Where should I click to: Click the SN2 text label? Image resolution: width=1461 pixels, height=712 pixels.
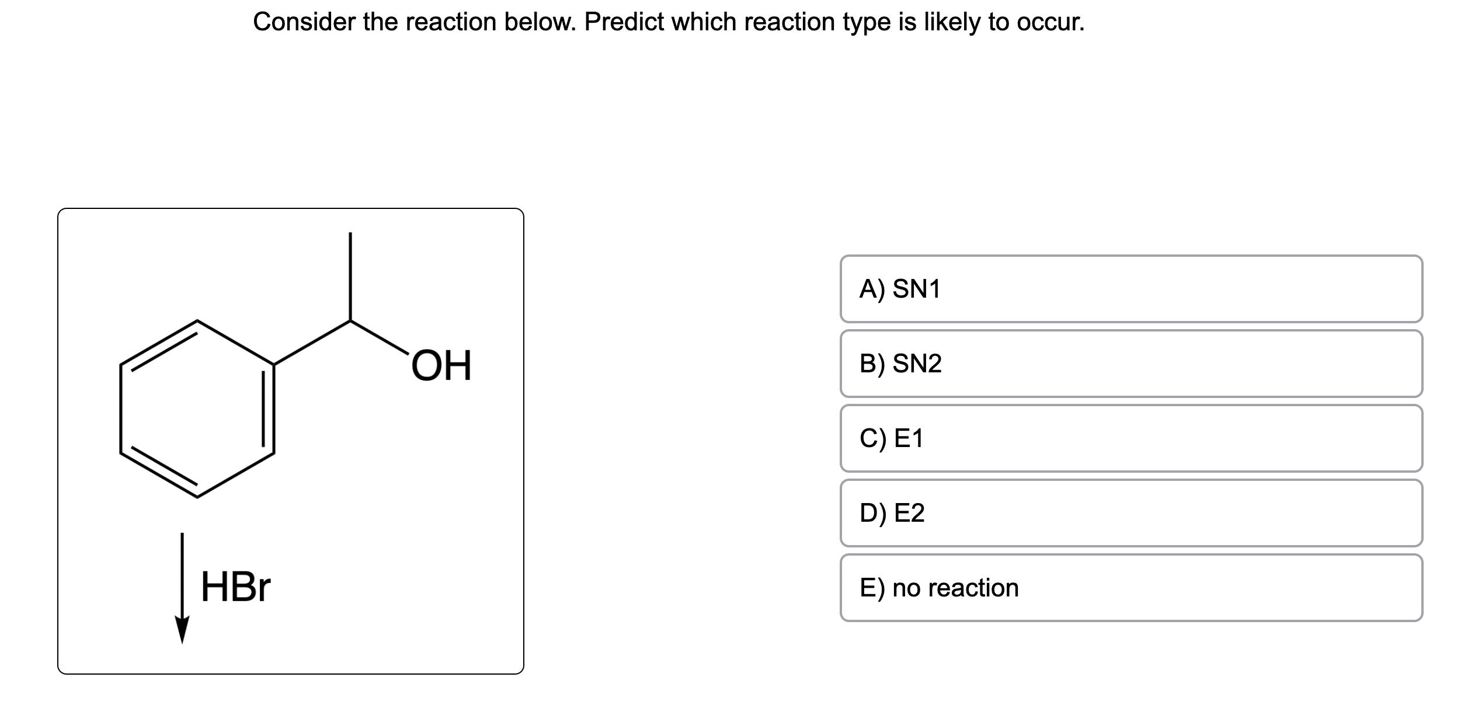pos(917,364)
